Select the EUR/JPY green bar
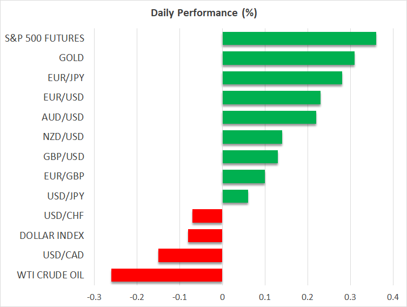The image size is (407, 307). point(282,78)
